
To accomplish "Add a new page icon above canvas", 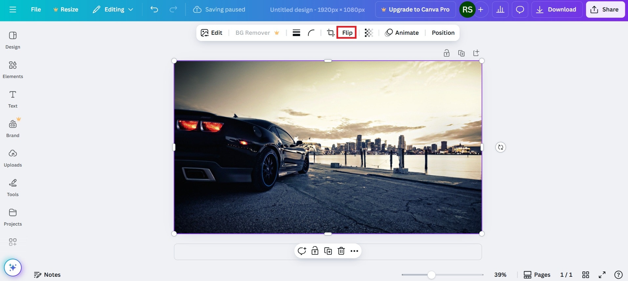I will (x=476, y=53).
